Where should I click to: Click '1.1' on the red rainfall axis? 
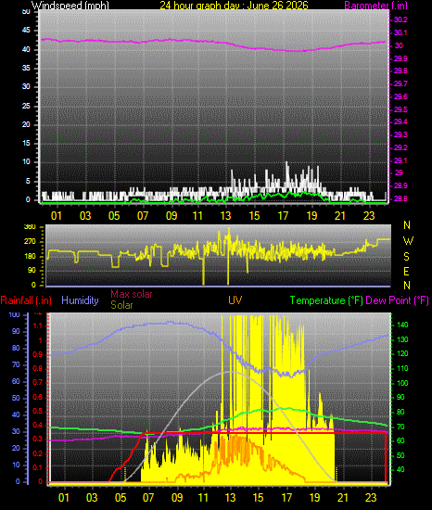pos(38,325)
